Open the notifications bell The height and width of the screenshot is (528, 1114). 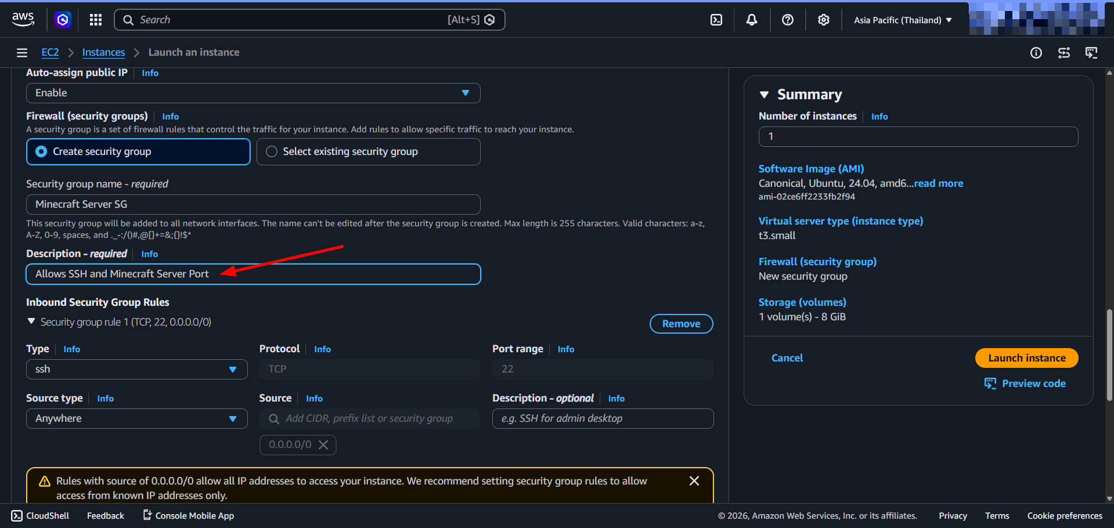coord(752,20)
